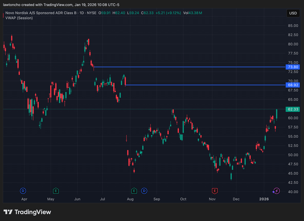Click the Oct label on time axis
The width and height of the screenshot is (304, 221).
(x=183, y=199)
